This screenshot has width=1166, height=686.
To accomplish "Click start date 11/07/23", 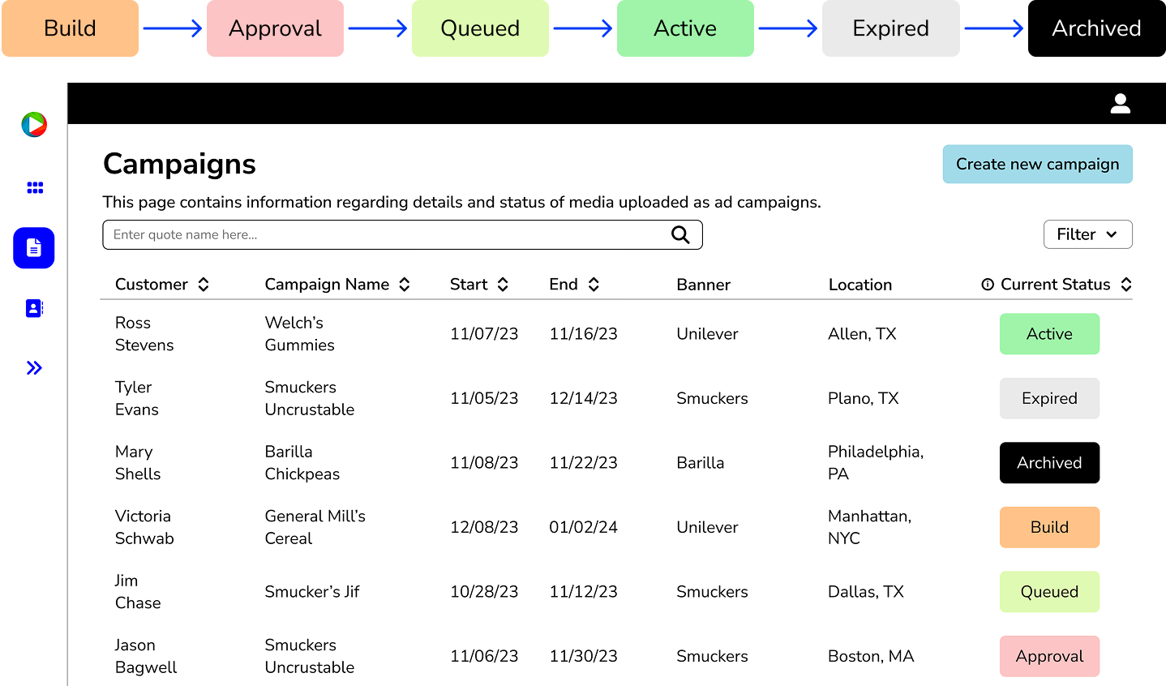I will 484,334.
